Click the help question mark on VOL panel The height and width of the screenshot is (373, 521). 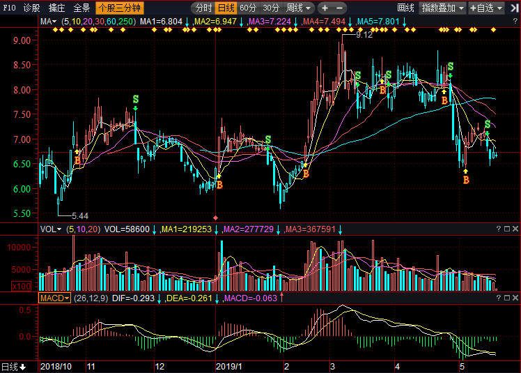[498, 229]
